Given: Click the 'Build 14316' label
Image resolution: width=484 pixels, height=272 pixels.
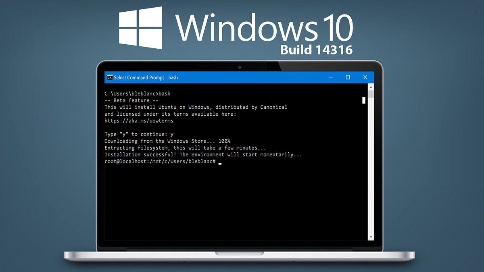Looking at the screenshot, I should coord(317,50).
